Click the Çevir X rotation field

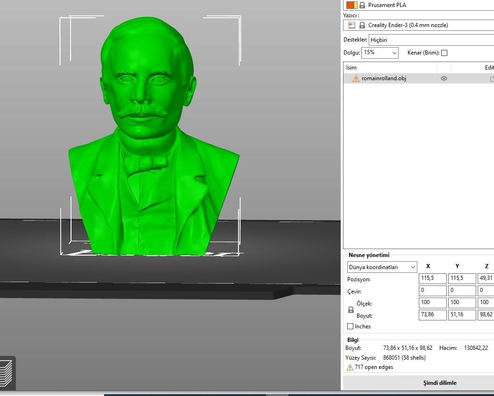click(433, 291)
